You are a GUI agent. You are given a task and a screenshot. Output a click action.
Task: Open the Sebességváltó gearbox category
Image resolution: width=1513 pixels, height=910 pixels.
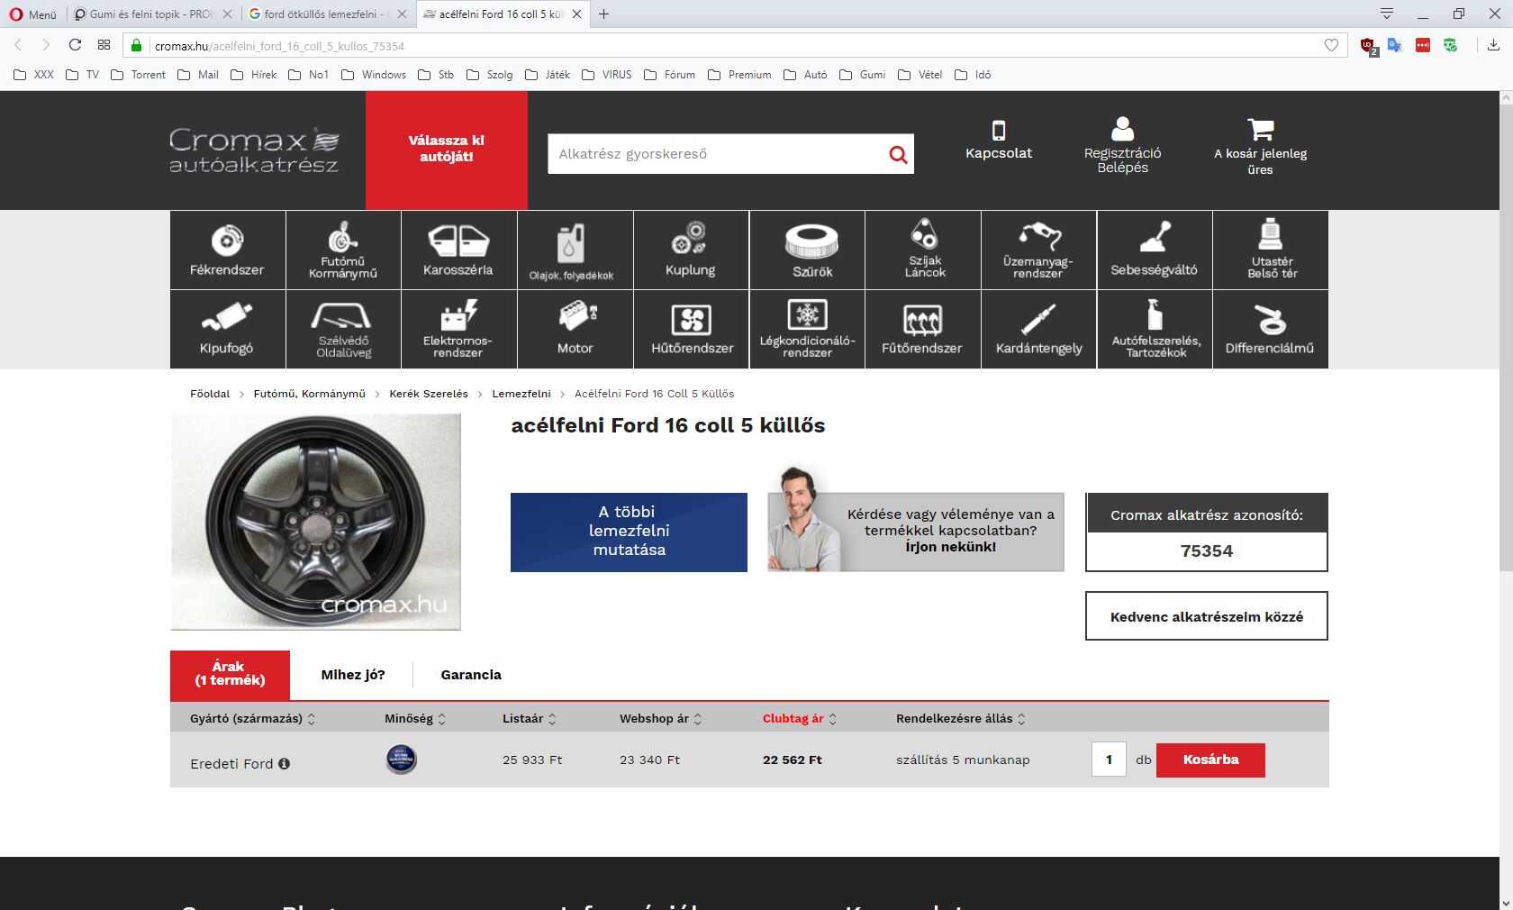[1155, 250]
